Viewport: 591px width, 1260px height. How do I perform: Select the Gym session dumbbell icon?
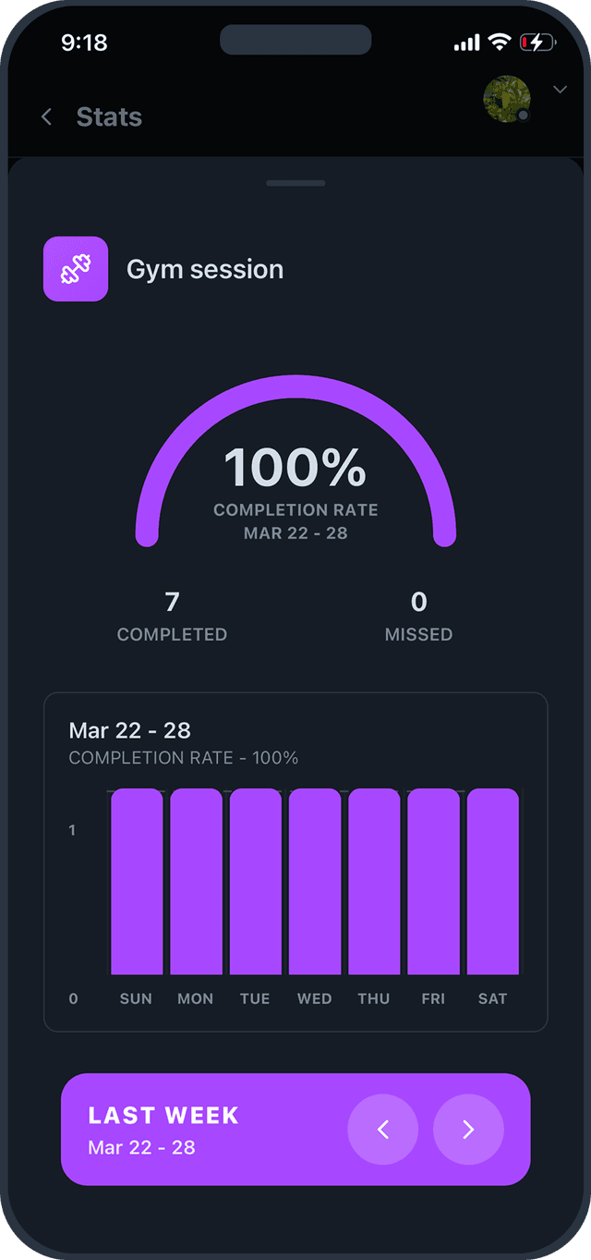(x=75, y=268)
